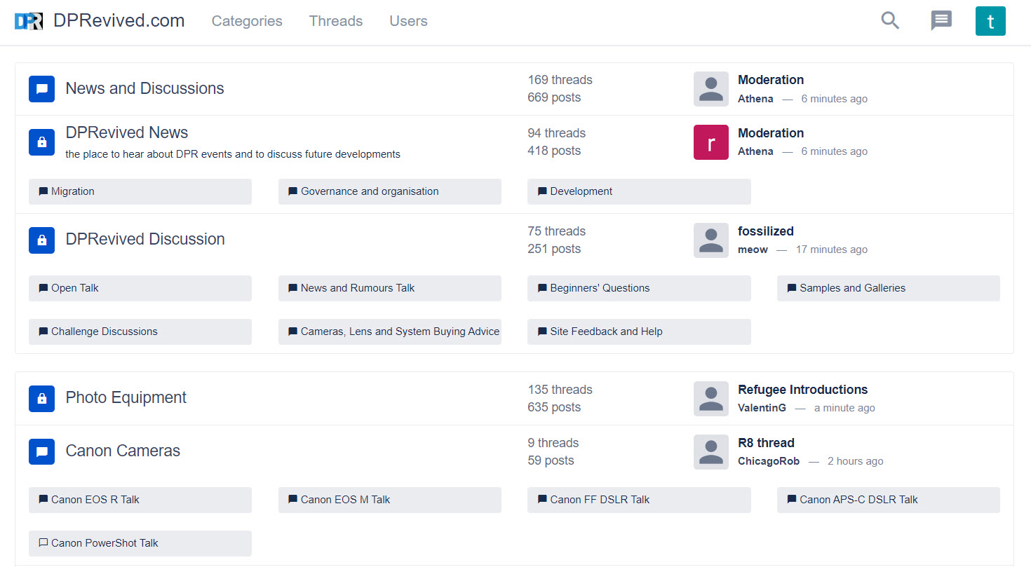
Task: Click the '59 posts' count
Action: tap(551, 460)
